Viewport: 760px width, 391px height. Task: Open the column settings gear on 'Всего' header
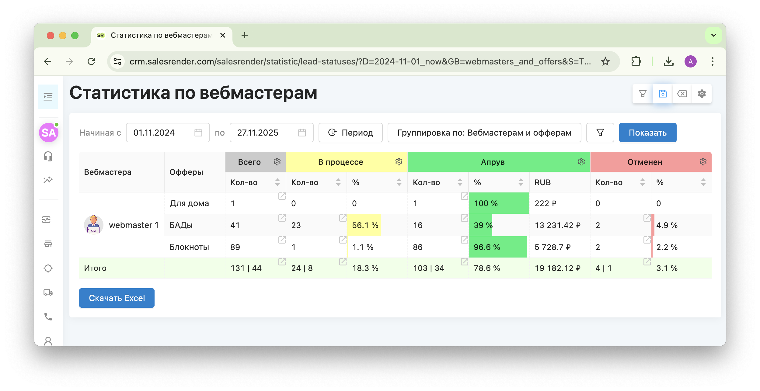coord(277,162)
